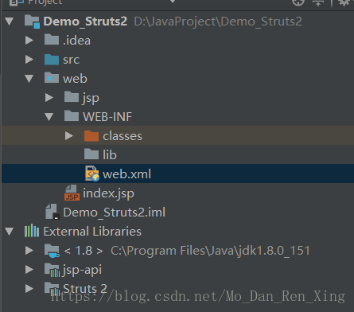Click the WEB-INF folder icon
The image size is (354, 312).
coord(72,116)
